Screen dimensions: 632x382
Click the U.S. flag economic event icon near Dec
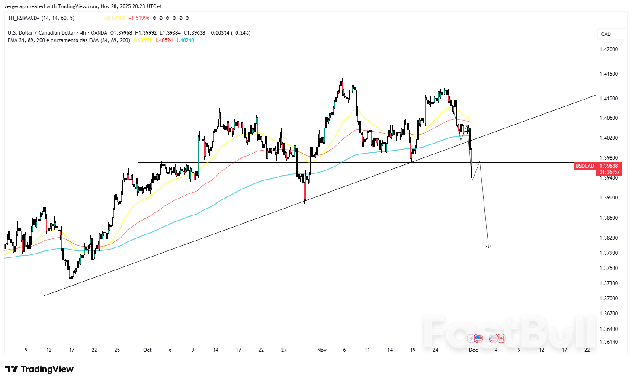click(478, 338)
